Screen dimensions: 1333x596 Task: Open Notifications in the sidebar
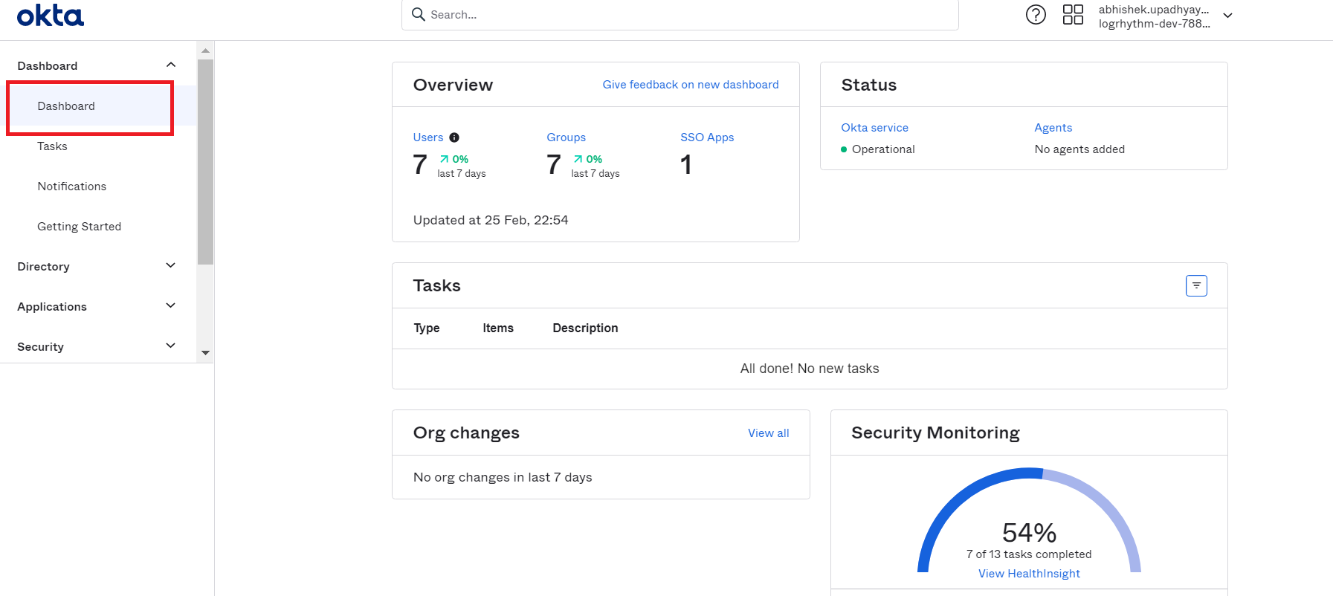point(72,187)
